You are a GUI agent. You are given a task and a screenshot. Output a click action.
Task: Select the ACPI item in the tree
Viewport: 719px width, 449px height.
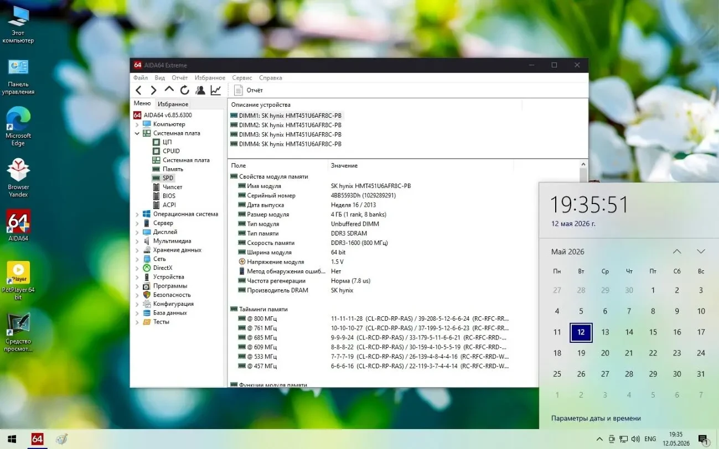click(x=169, y=205)
